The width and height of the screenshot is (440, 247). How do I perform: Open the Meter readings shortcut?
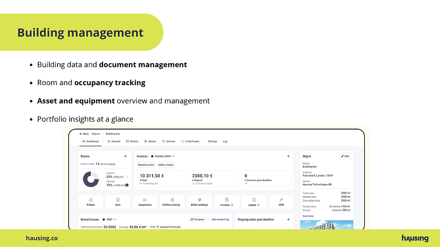click(x=199, y=202)
